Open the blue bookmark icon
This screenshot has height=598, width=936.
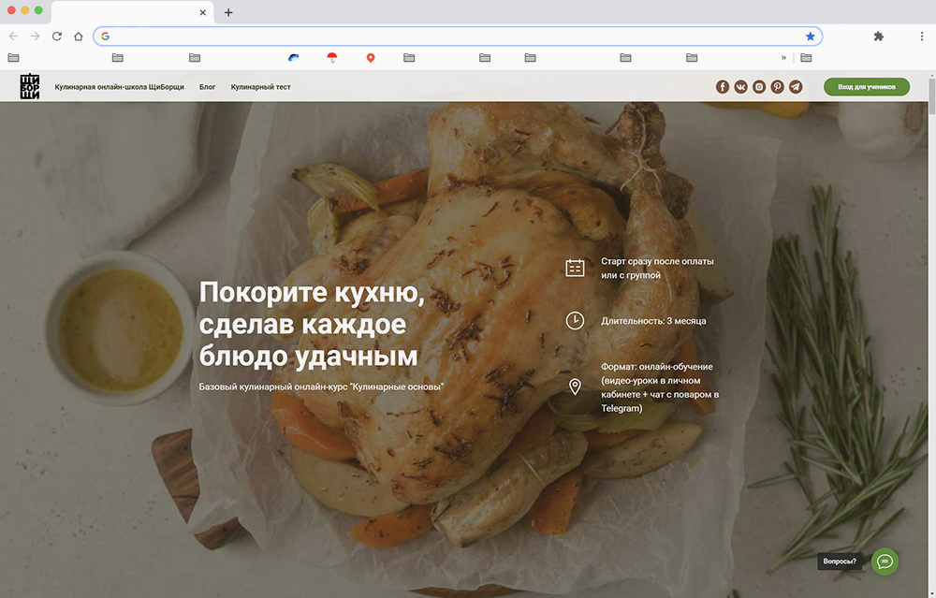pyautogui.click(x=293, y=57)
